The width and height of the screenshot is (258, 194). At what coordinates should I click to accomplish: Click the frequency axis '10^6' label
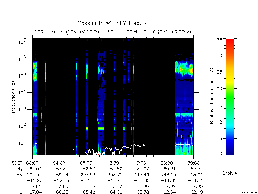(x=22, y=59)
